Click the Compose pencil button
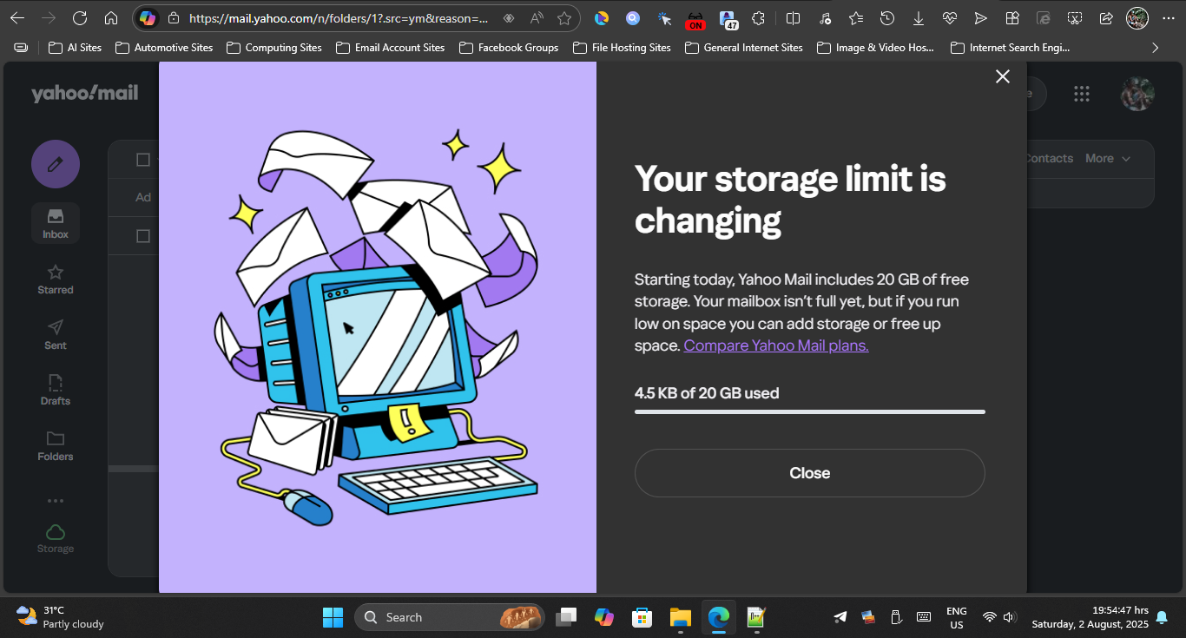The height and width of the screenshot is (638, 1186). click(x=56, y=164)
